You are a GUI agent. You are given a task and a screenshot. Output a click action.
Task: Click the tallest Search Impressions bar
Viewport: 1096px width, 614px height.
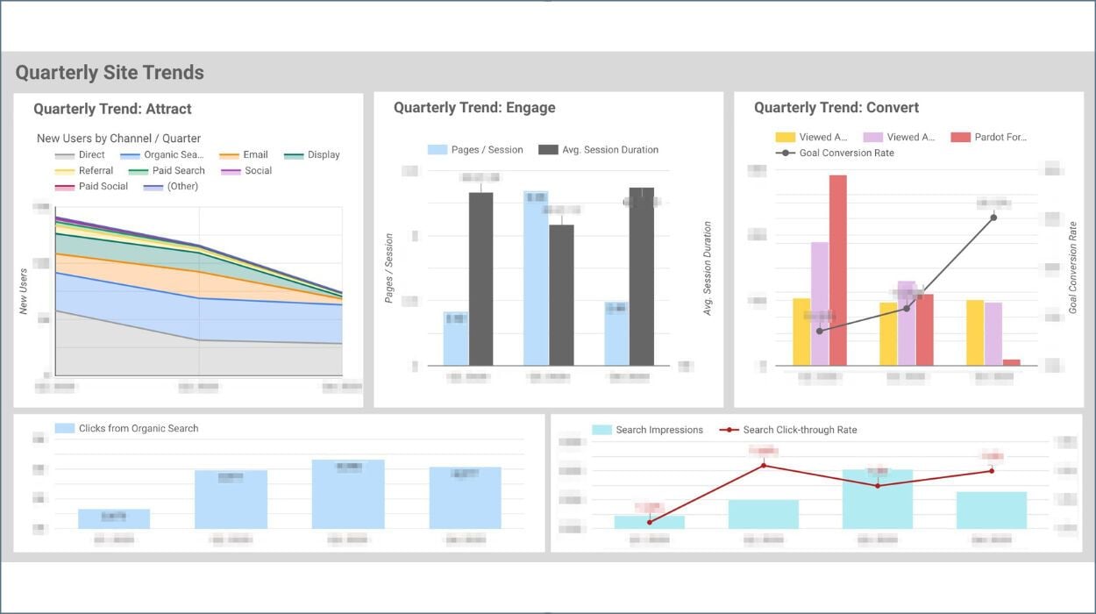coord(878,499)
